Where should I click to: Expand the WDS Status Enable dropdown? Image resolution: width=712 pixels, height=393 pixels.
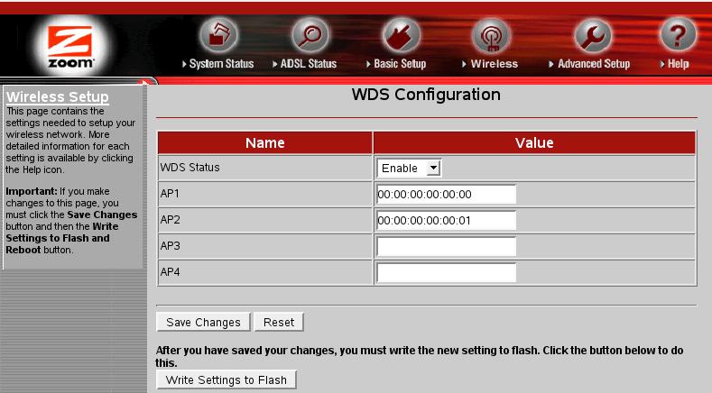tap(409, 169)
